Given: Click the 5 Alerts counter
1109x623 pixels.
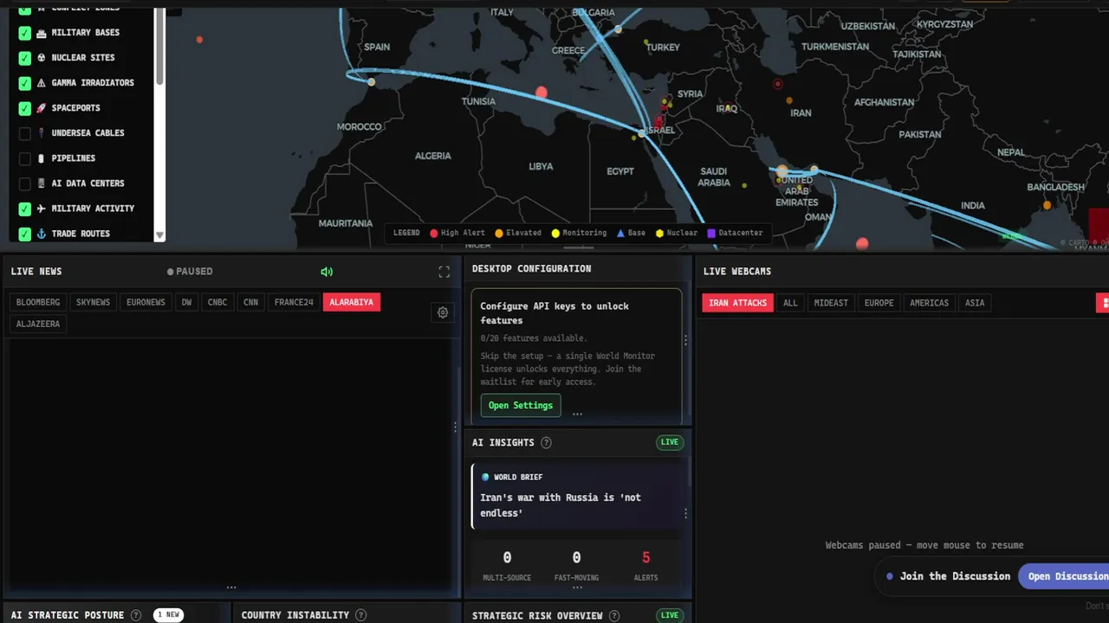Looking at the screenshot, I should (x=645, y=566).
